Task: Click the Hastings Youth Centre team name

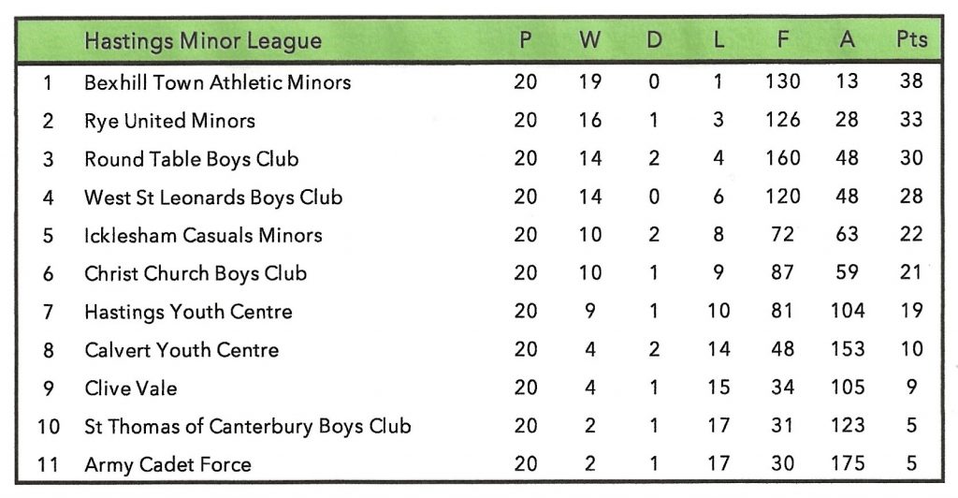Action: point(188,312)
